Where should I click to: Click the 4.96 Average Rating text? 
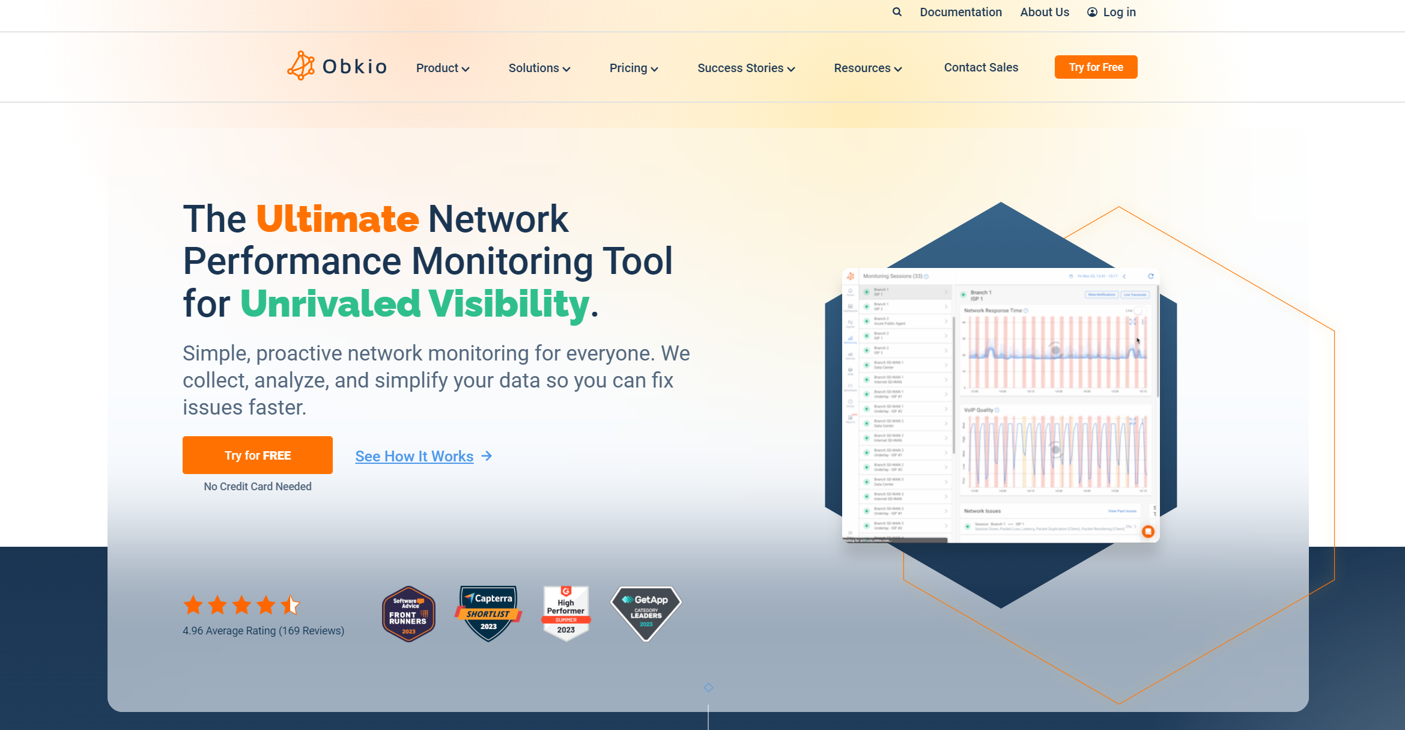[x=264, y=631]
